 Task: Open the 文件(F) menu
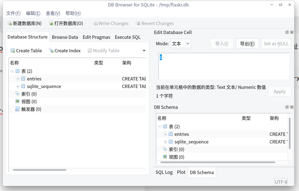click(13, 13)
